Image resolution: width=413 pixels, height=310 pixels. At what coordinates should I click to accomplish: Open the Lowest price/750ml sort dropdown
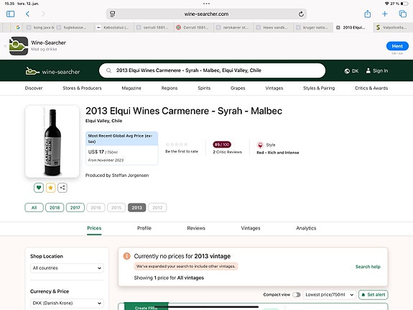329,295
